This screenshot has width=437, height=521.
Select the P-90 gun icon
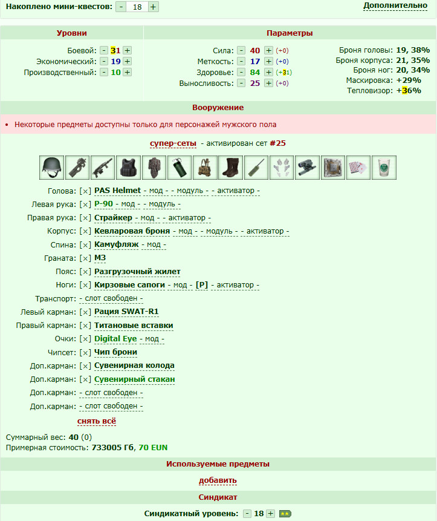coord(77,168)
